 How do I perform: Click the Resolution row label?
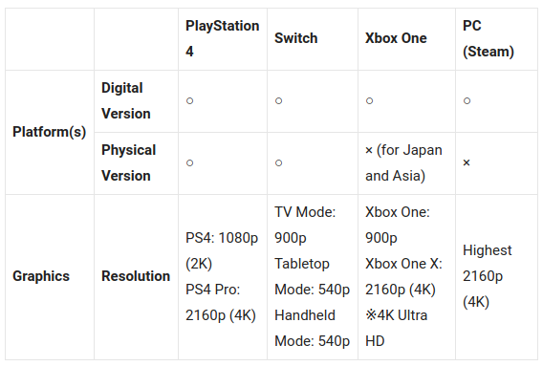pos(136,276)
